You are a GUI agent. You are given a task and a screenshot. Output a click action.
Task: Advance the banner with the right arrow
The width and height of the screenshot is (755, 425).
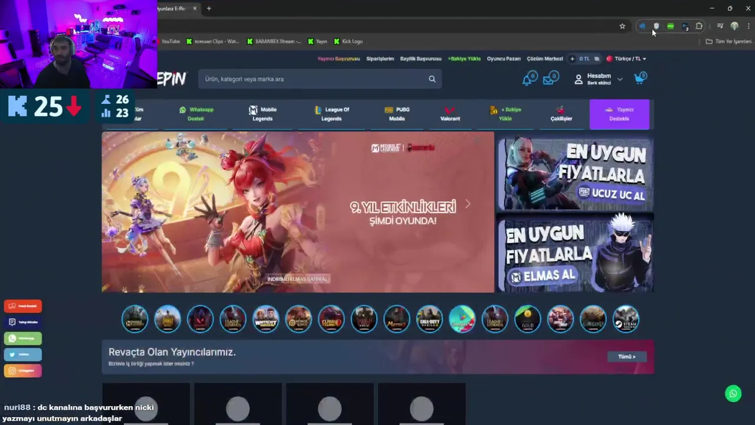point(467,204)
